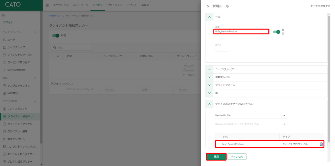This screenshot has width=335, height=166.
Task: Collapse the アイデンティティ sidebar group
Action: tap(35, 32)
